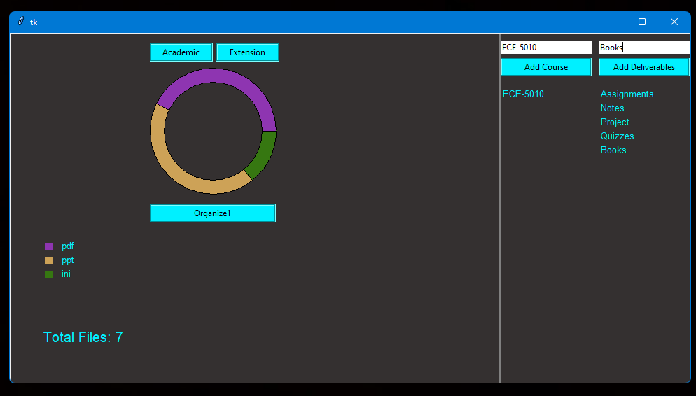This screenshot has width=696, height=396.
Task: Select the ECE-5010 course in list
Action: (x=523, y=94)
